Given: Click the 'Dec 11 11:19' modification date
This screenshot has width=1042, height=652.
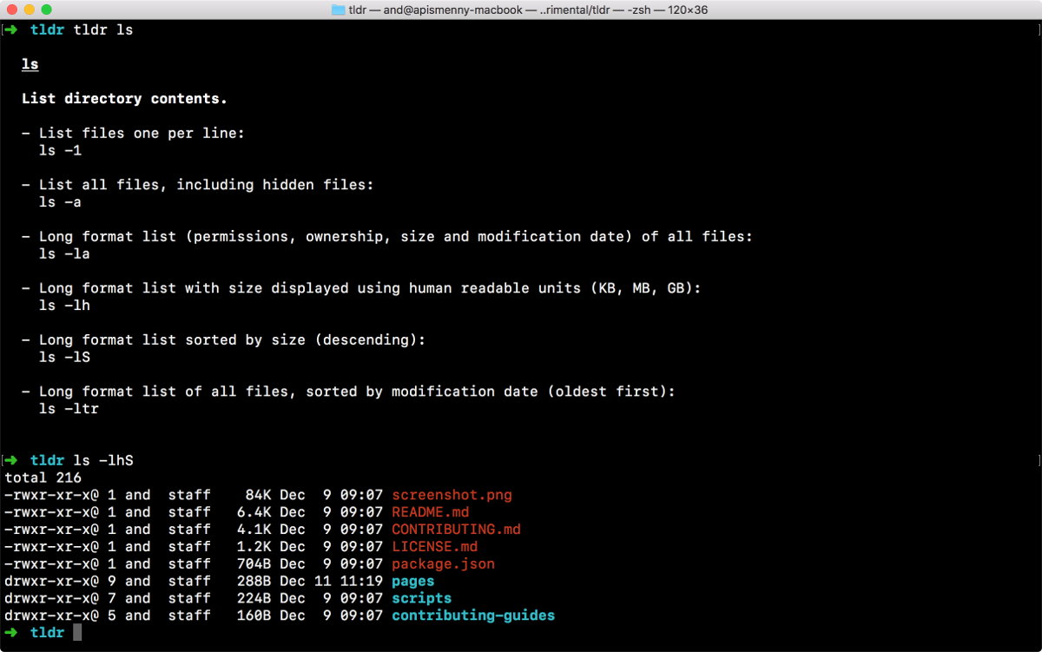Looking at the screenshot, I should click(x=331, y=582).
